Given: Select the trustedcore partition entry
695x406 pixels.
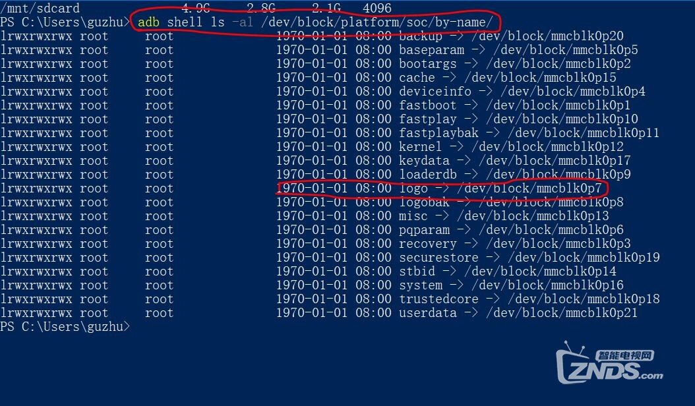Looking at the screenshot, I should pyautogui.click(x=529, y=299).
